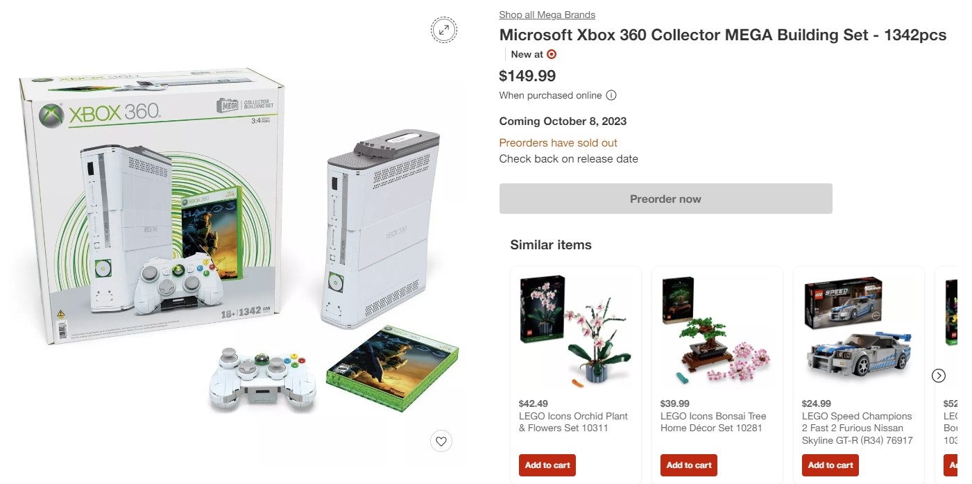Open LEGO Speed Champions Skyline product image

pos(858,330)
